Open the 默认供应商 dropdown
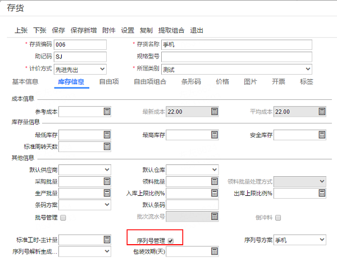The height and width of the screenshot is (275, 337). coord(85,170)
